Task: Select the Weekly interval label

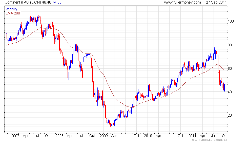Action: pos(11,9)
